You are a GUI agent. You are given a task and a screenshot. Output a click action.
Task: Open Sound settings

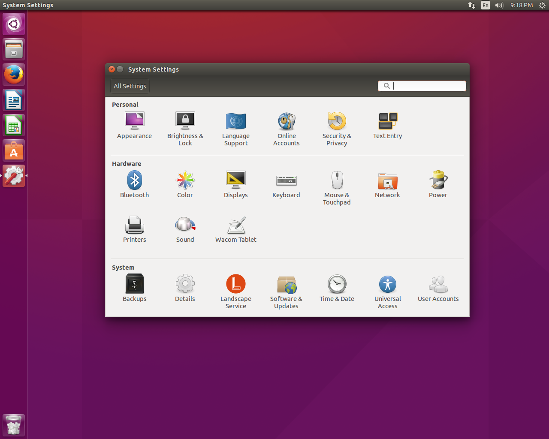tap(185, 229)
